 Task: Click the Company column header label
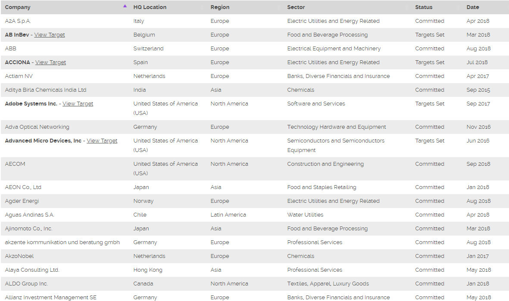[x=18, y=7]
